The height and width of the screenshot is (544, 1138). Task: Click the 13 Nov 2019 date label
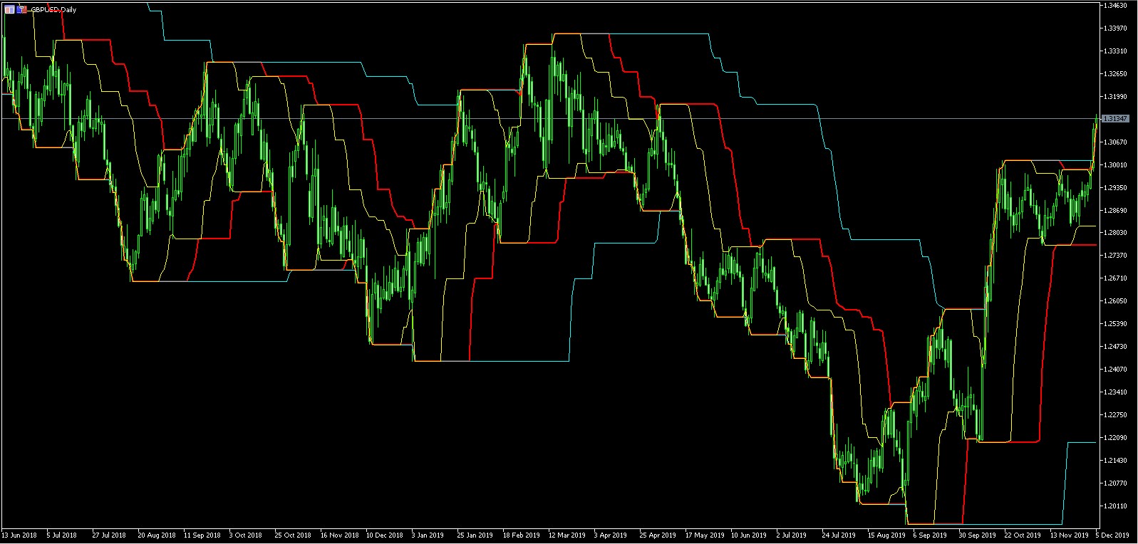1070,535
